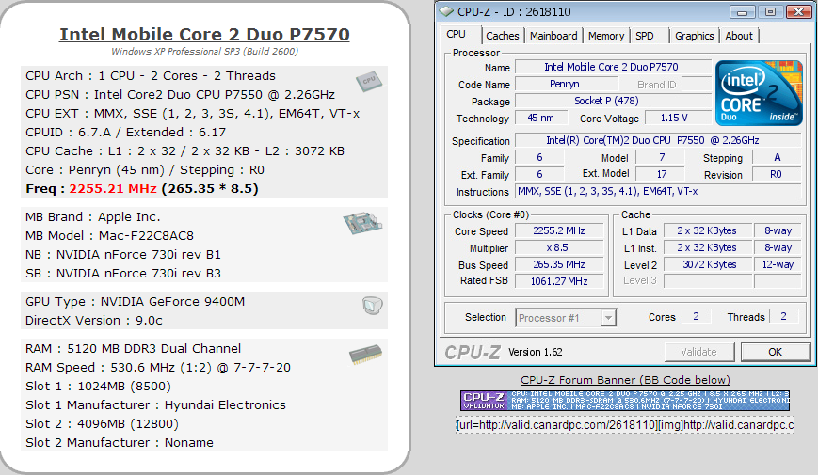The height and width of the screenshot is (475, 818).
Task: Switch to the Graphics tab
Action: (694, 36)
